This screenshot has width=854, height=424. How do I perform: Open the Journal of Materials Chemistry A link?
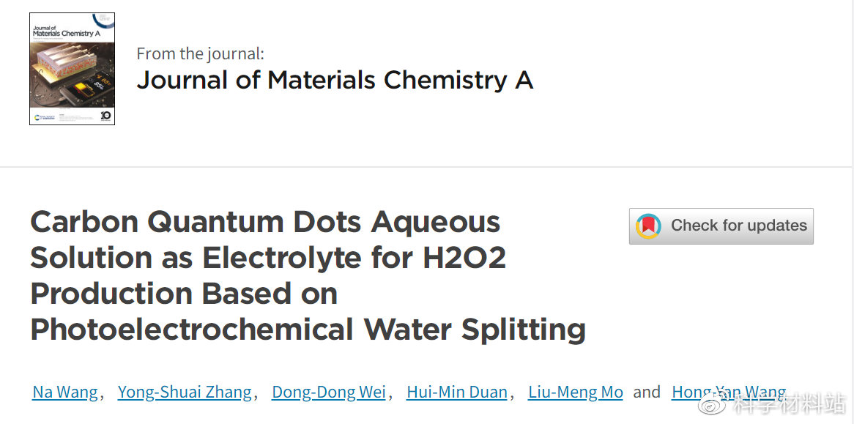tap(334, 81)
